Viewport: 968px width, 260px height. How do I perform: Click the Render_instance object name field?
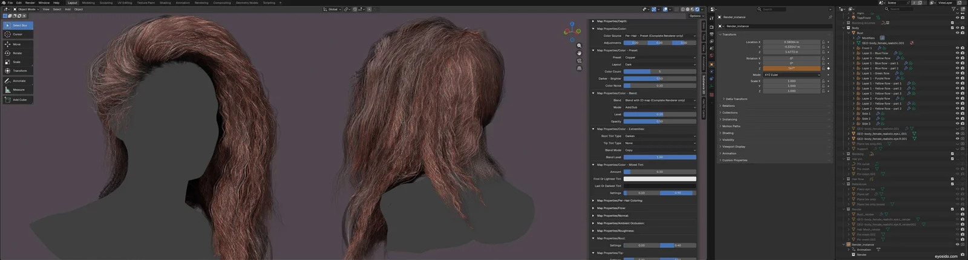coord(777,26)
